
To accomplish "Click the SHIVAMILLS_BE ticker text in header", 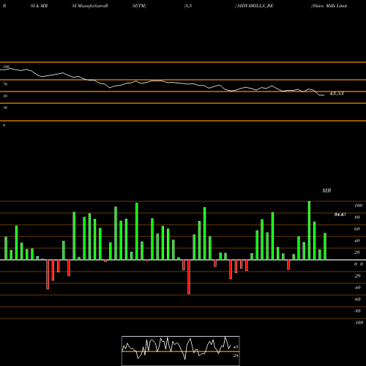I will tap(255, 6).
